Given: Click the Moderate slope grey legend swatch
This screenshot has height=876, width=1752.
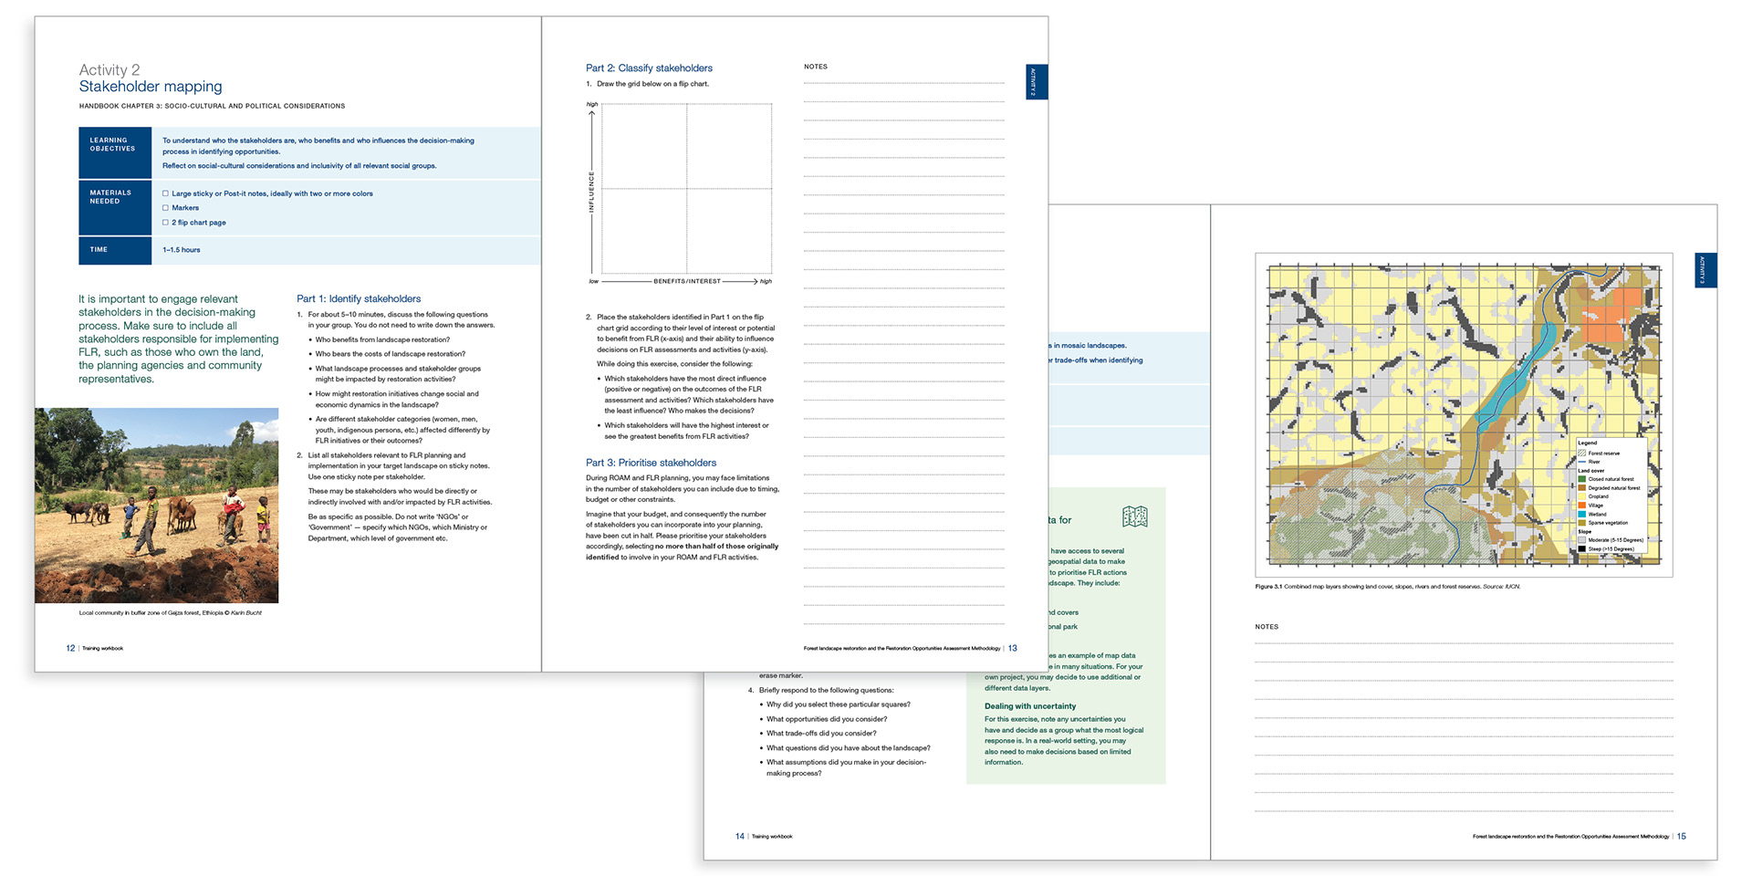Looking at the screenshot, I should (x=1582, y=540).
